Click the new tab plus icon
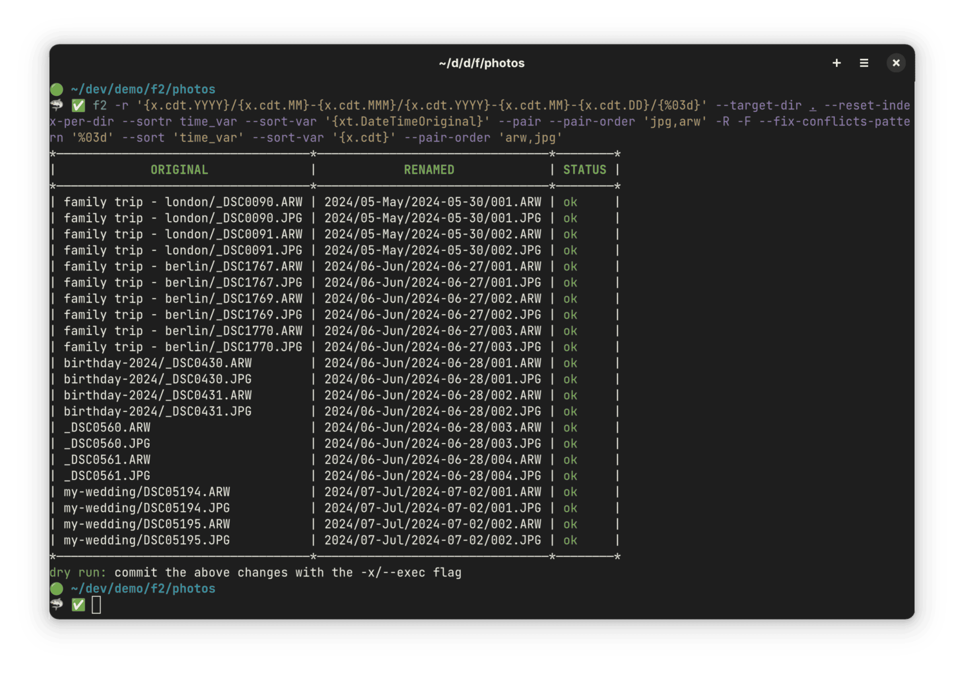 click(836, 63)
